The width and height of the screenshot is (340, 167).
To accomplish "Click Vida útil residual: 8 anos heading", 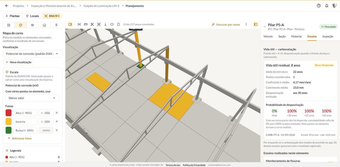I will (x=283, y=65).
